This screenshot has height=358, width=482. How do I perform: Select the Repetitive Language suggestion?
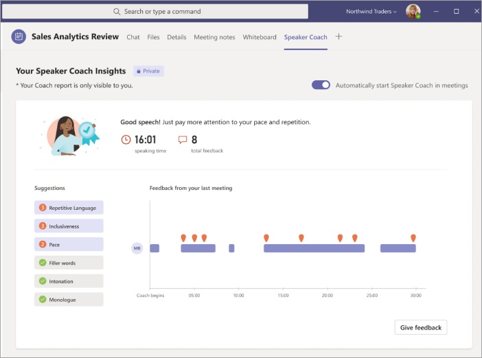[x=69, y=208]
